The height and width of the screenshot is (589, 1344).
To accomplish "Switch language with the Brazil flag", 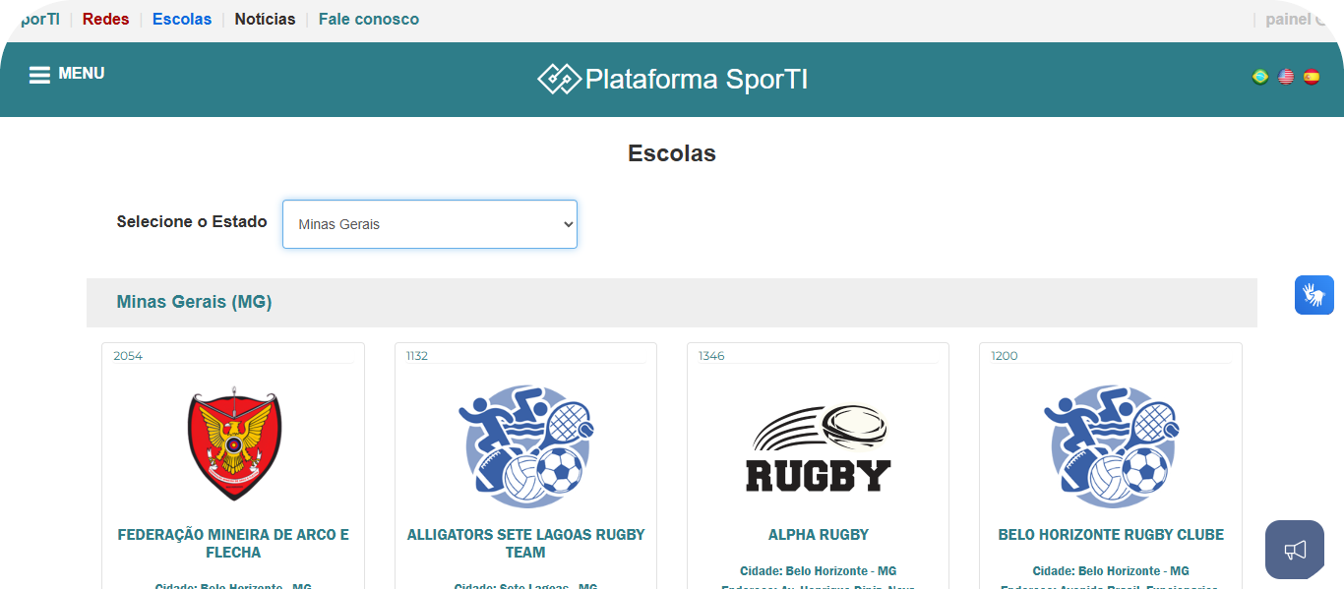I will pos(1259,77).
